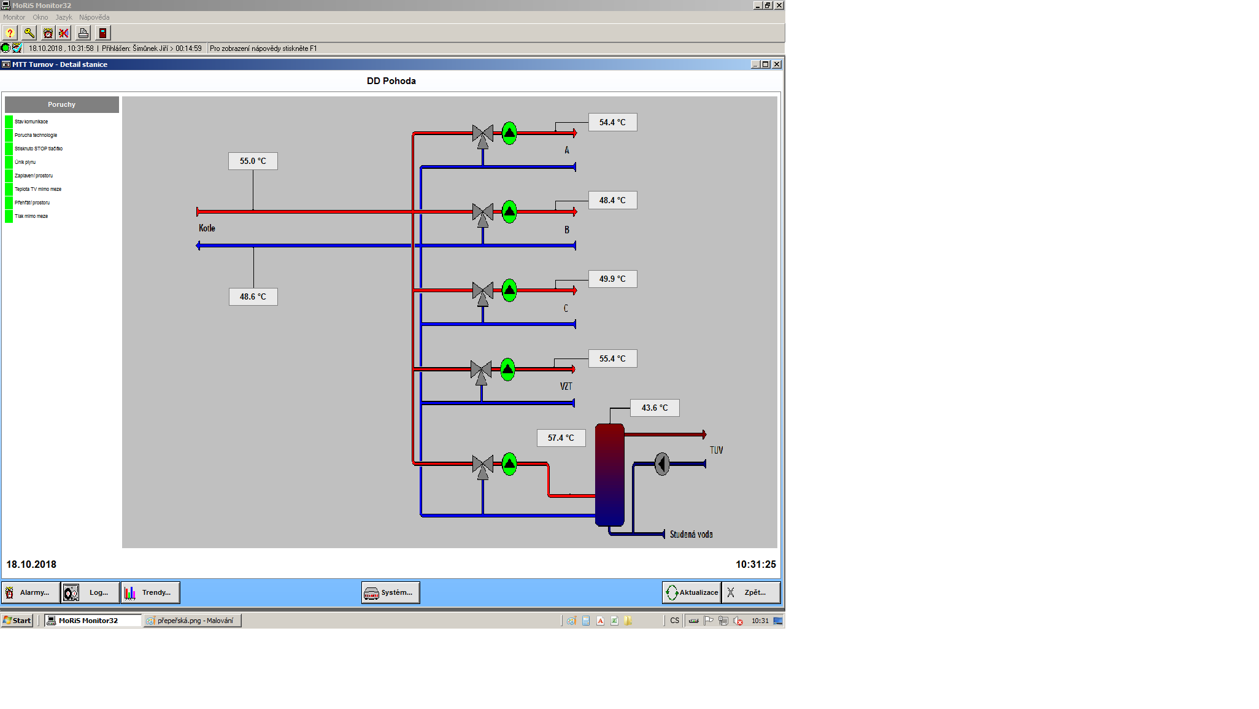Click the alarm clock toolbar icon
This screenshot has width=1259, height=709.
coord(48,33)
